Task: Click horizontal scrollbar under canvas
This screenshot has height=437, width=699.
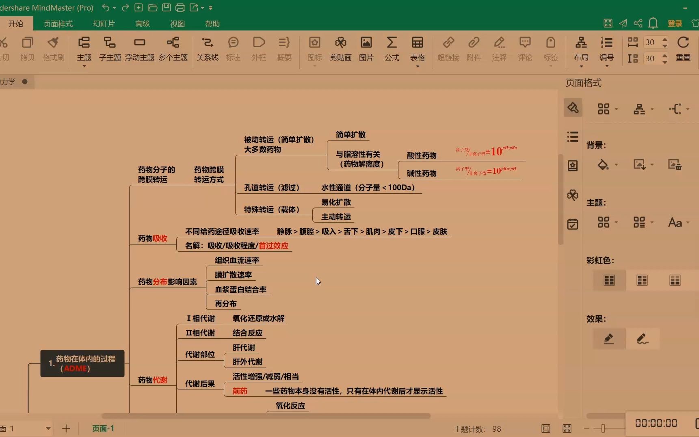Action: pos(266,416)
